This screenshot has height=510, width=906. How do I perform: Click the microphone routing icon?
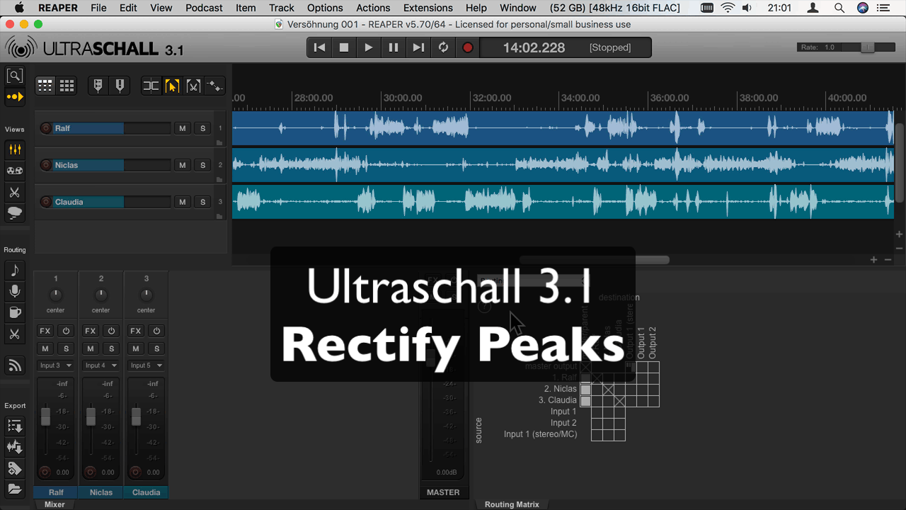click(14, 291)
